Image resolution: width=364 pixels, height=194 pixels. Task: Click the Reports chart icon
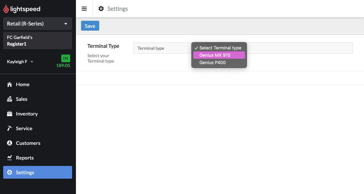10,158
